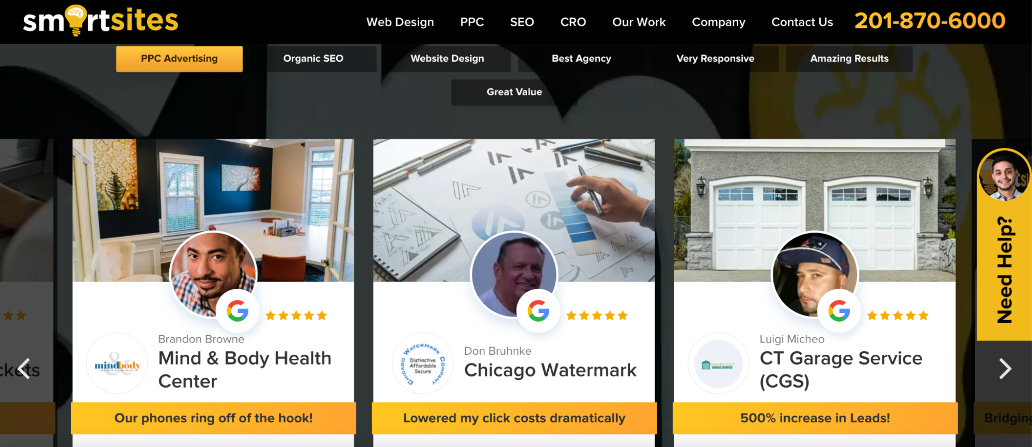Select the Organic SEO filter
1032x447 pixels.
coord(313,59)
